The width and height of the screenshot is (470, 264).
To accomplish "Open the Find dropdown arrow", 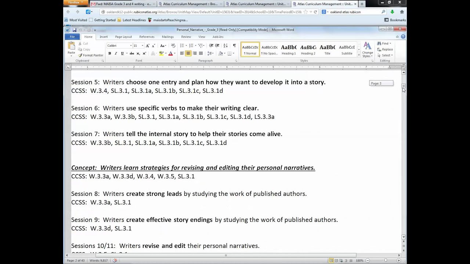I will [x=390, y=43].
